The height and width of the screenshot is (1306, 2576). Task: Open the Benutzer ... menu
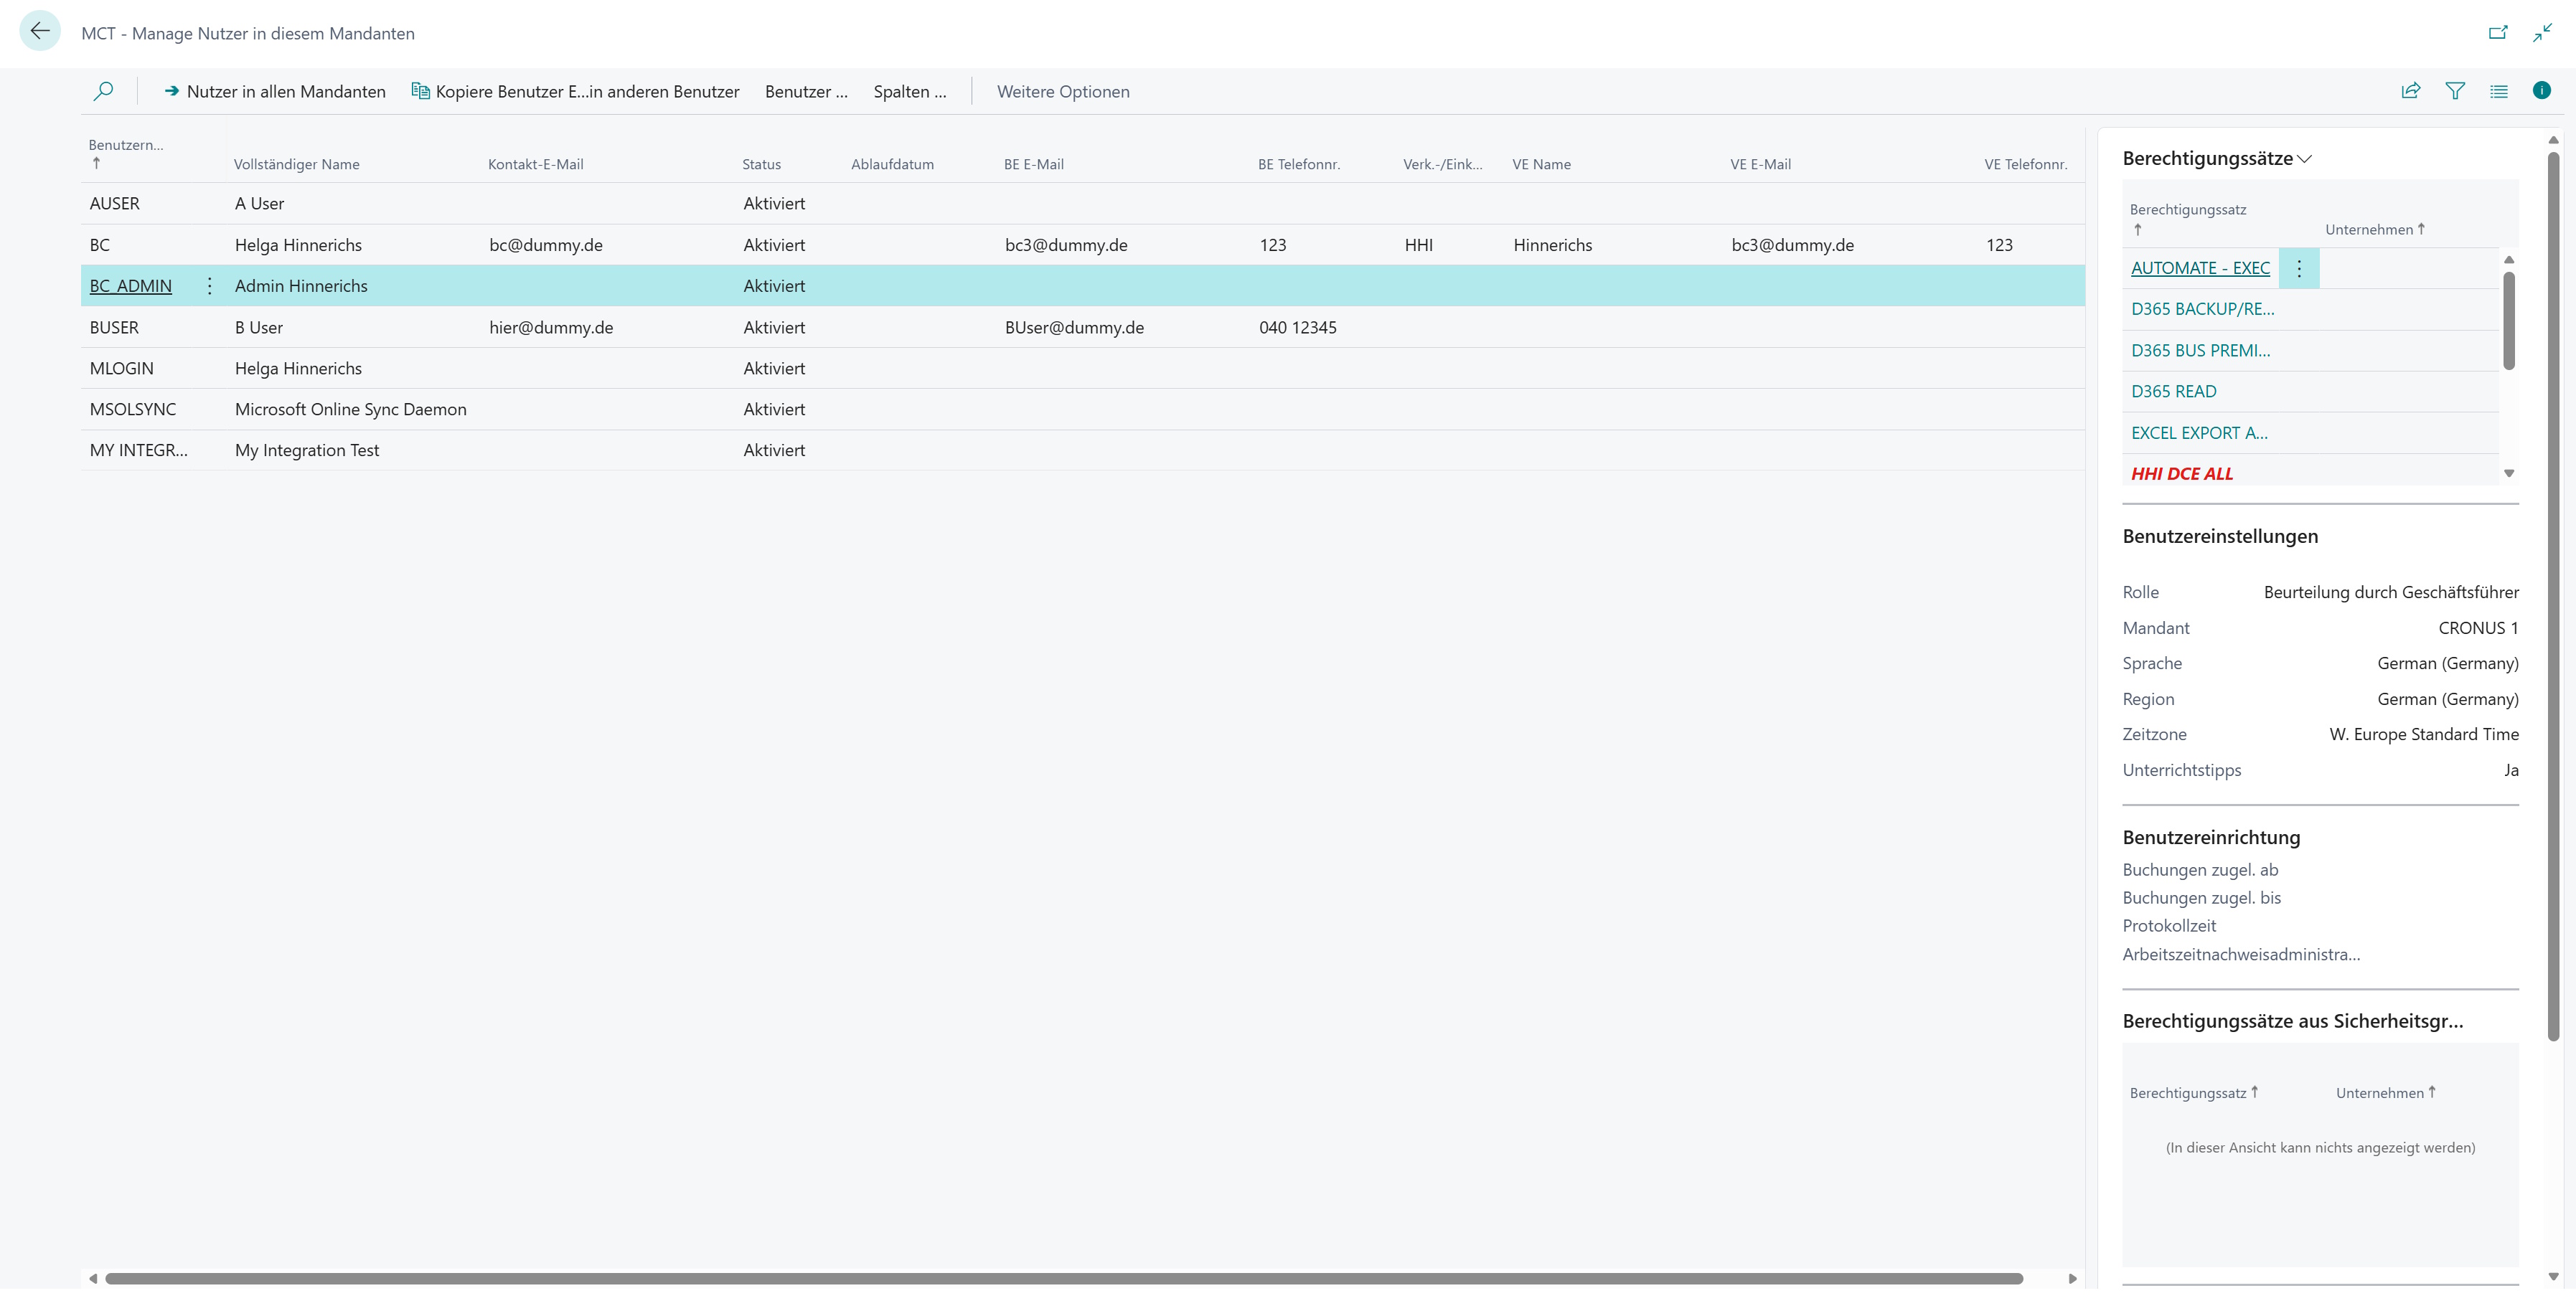click(806, 92)
